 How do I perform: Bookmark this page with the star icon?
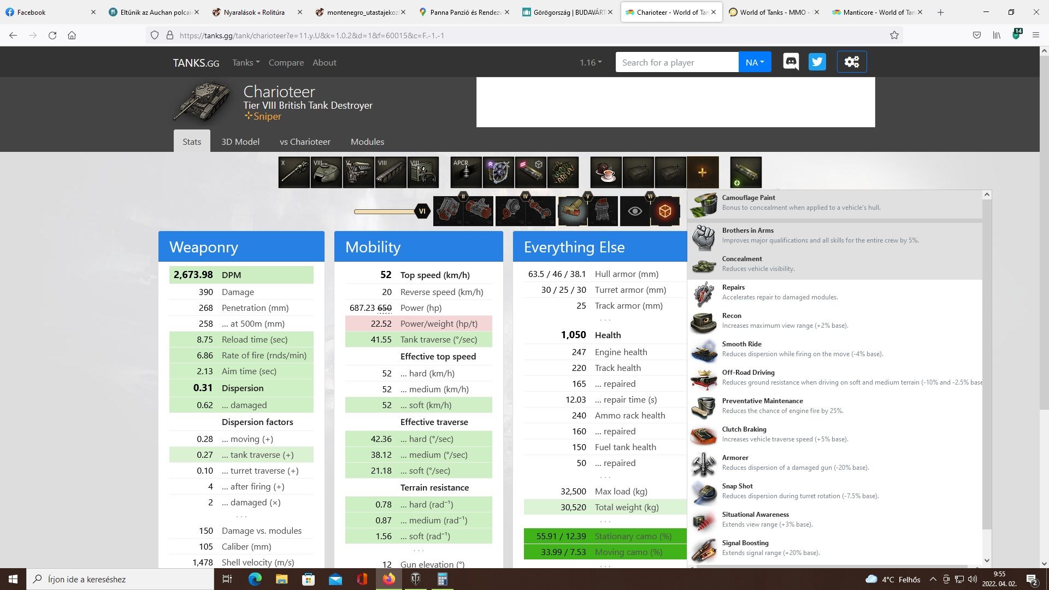[x=894, y=35]
